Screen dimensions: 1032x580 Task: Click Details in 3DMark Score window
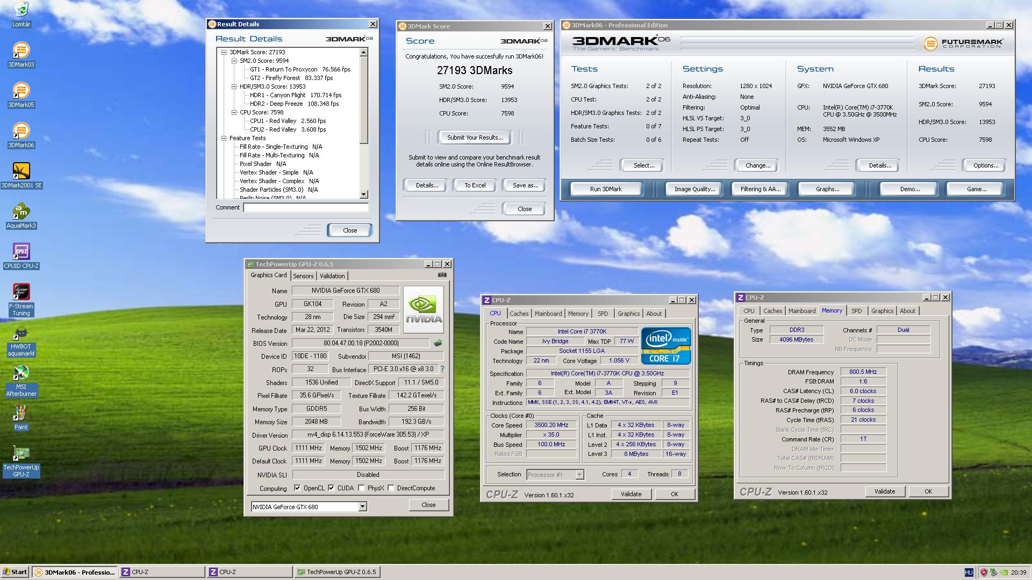tap(427, 185)
